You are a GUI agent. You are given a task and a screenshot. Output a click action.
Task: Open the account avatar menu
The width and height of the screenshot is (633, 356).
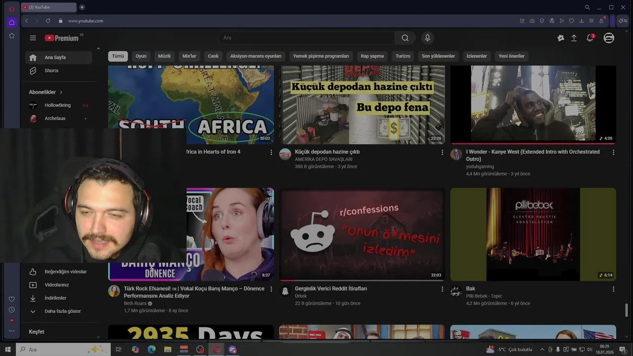coord(609,38)
